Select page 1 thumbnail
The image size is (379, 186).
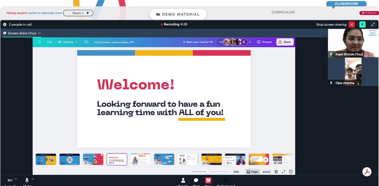[46, 159]
